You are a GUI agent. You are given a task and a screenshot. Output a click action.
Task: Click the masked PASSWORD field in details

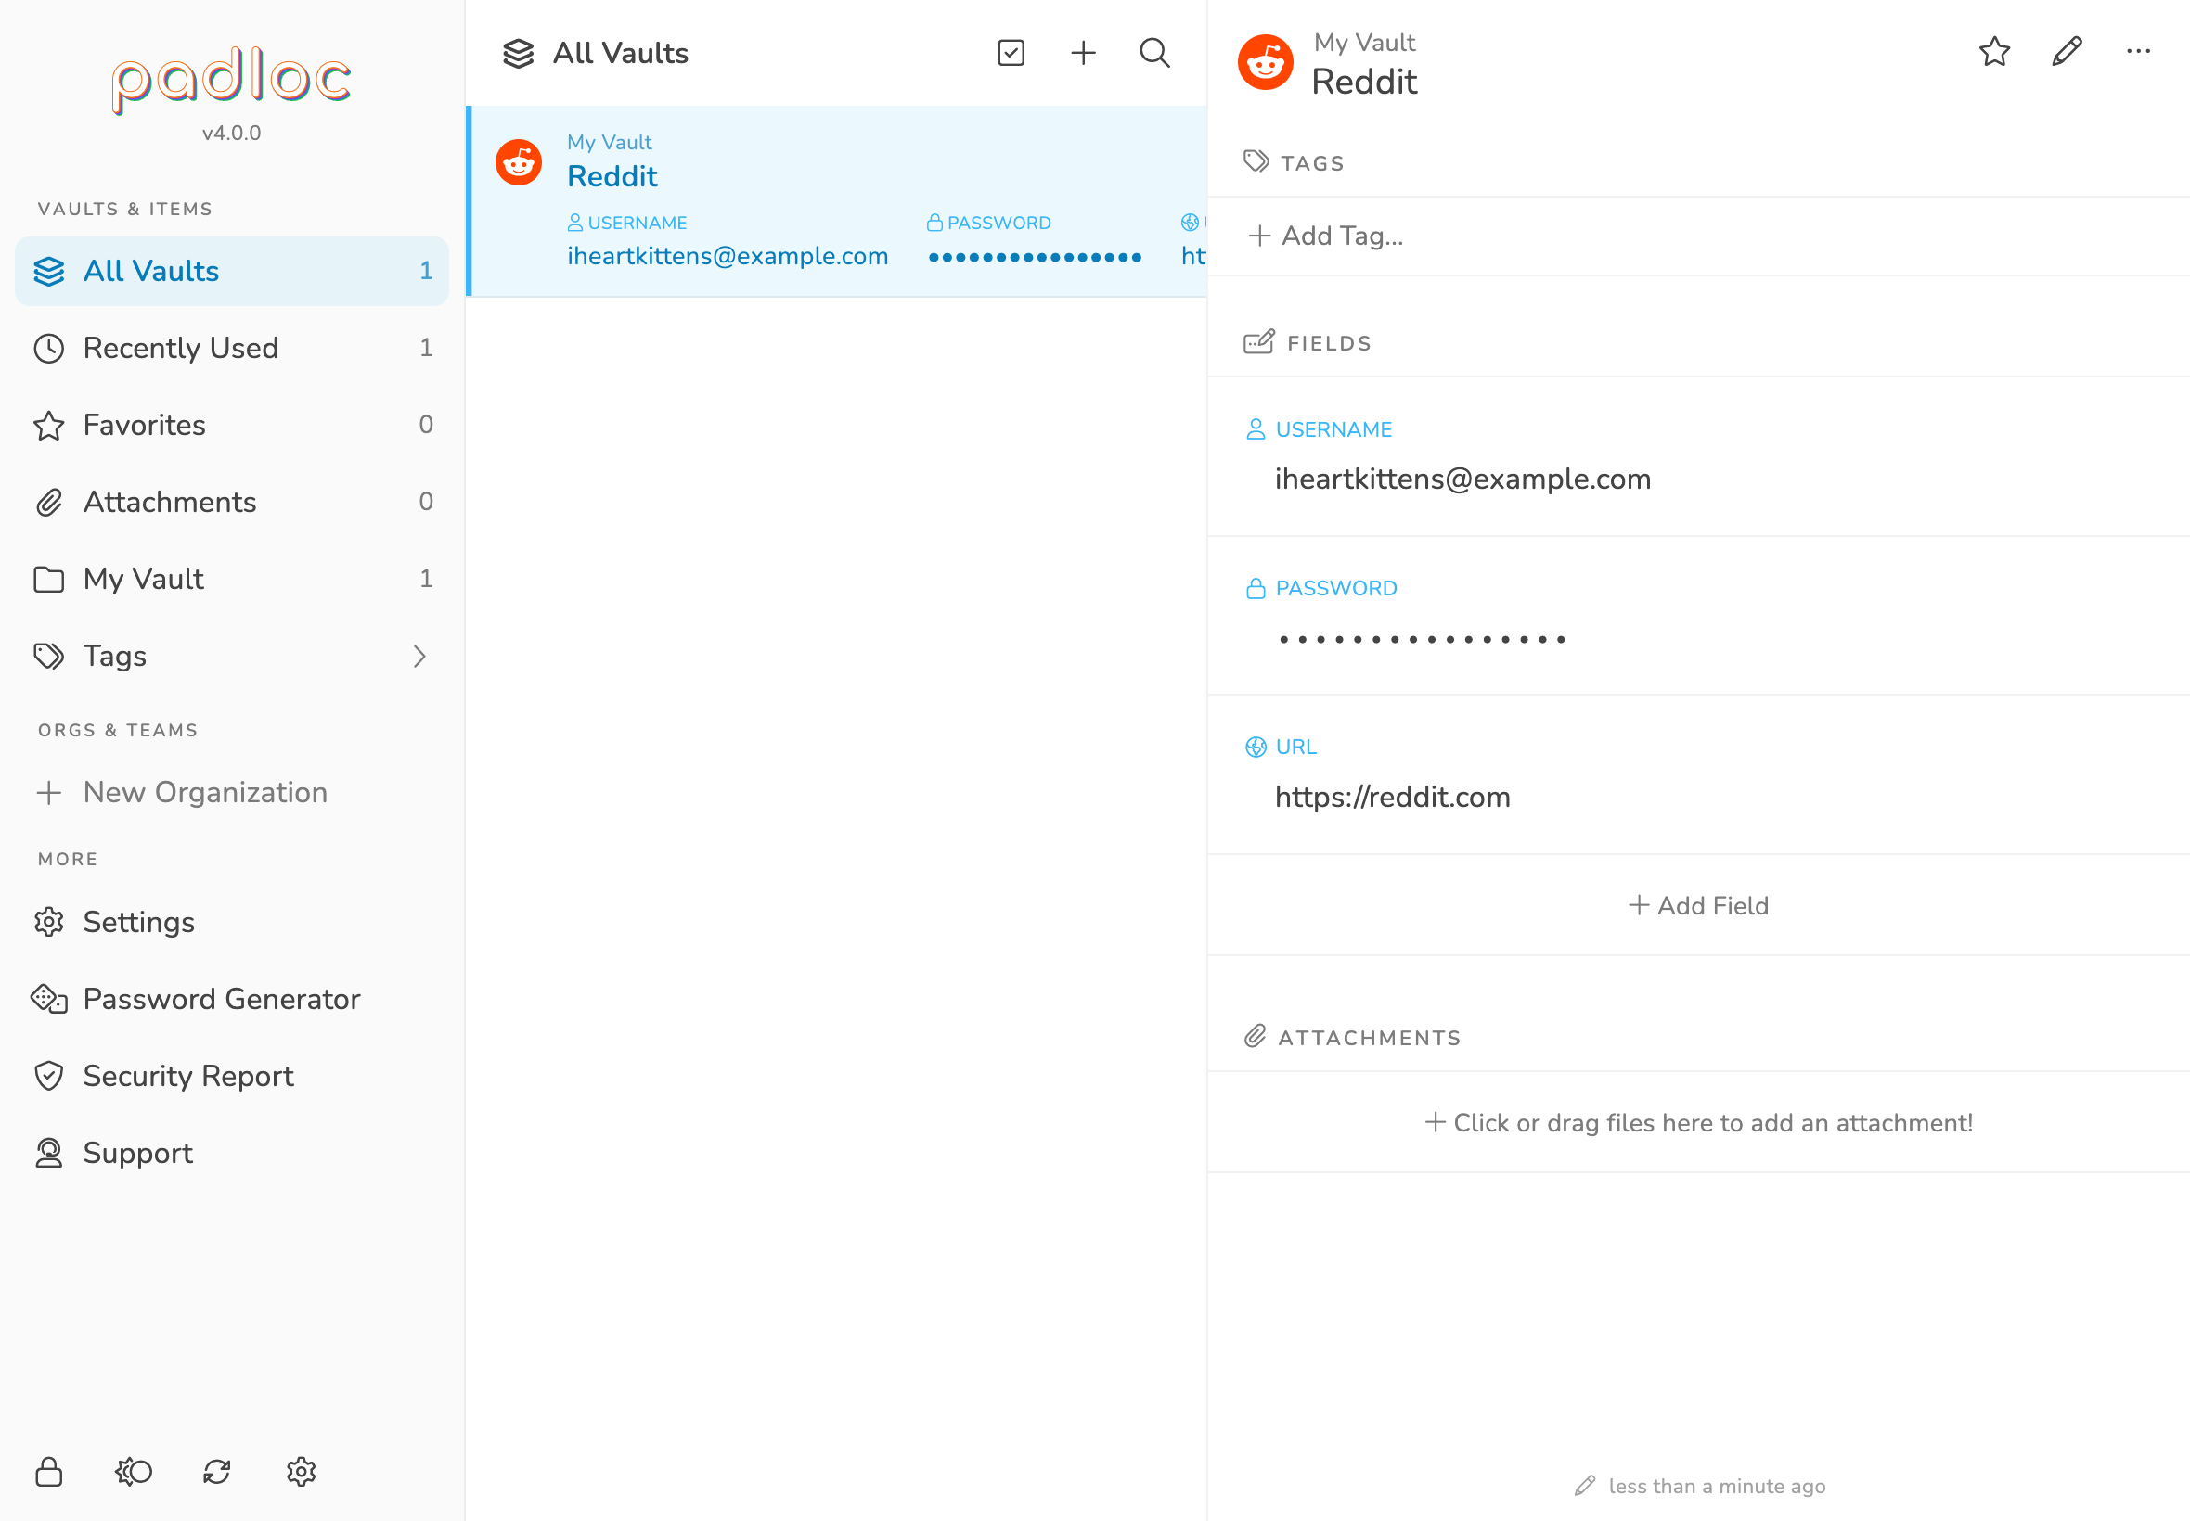pos(1422,639)
